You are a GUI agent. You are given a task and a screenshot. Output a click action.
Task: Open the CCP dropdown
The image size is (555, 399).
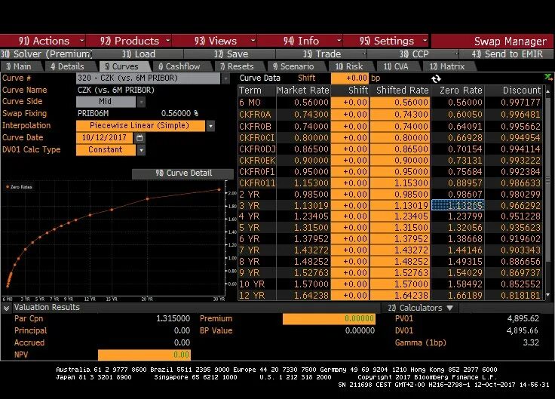pyautogui.click(x=413, y=54)
